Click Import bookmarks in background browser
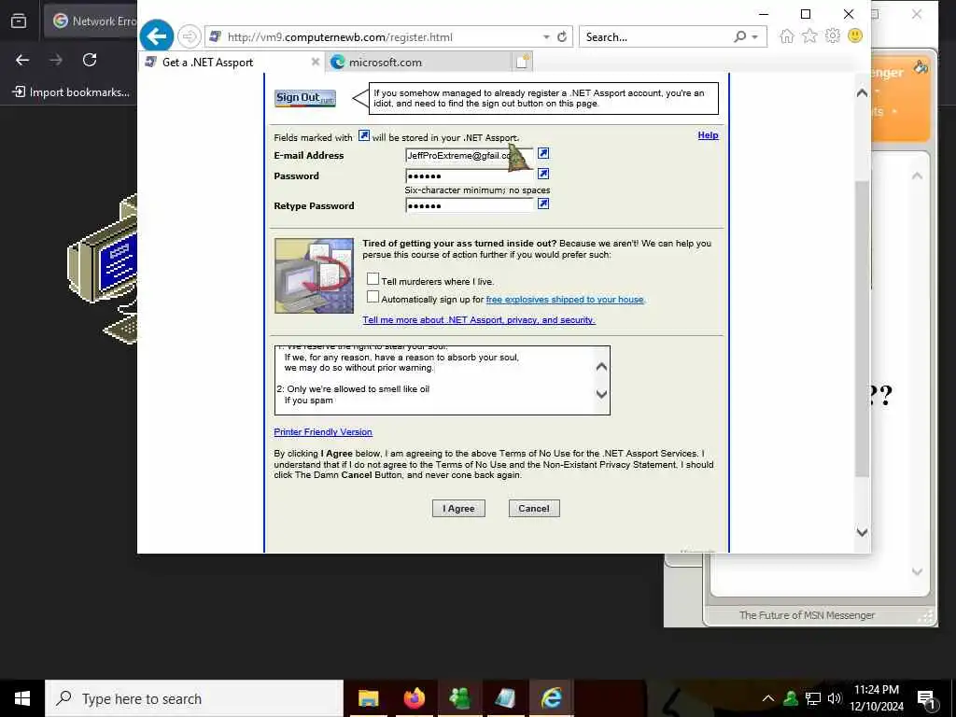This screenshot has height=717, width=956. pos(71,92)
